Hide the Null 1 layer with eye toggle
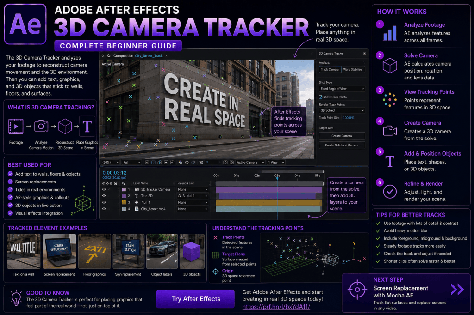The image size is (474, 315). pyautogui.click(x=104, y=202)
